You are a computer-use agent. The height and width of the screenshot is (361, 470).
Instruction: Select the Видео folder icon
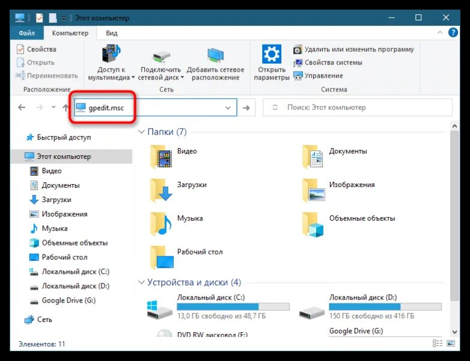click(161, 156)
